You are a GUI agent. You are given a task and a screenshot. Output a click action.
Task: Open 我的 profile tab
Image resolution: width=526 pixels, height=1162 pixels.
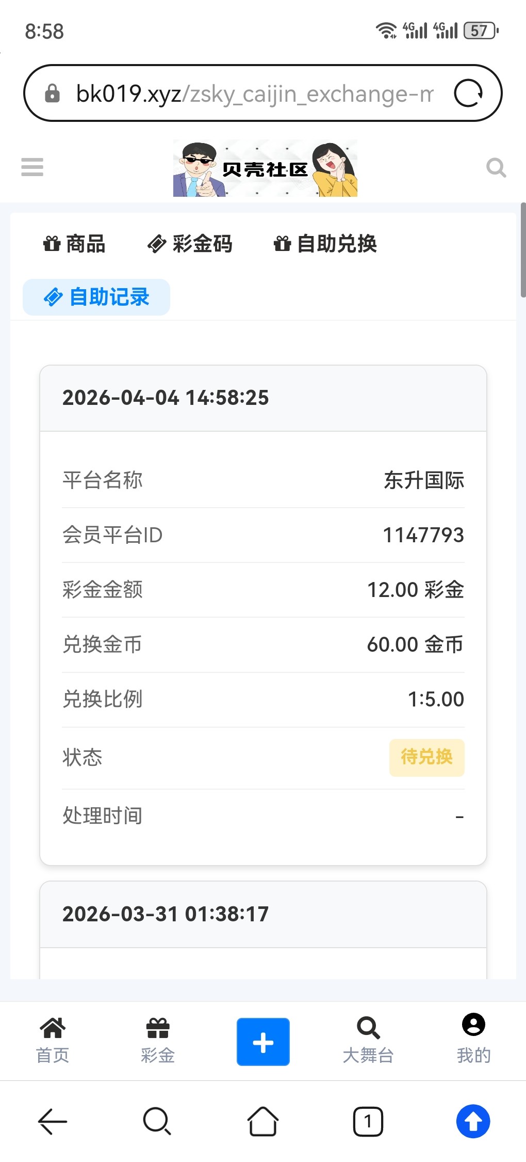click(473, 1041)
